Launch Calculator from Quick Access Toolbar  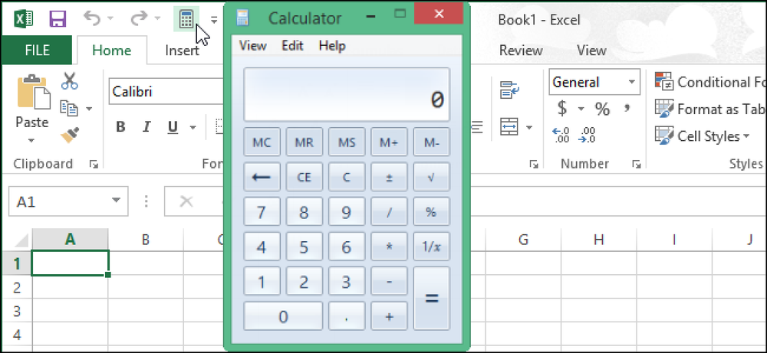(186, 20)
